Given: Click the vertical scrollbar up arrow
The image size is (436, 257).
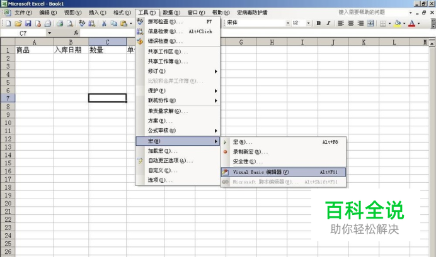Looking at the screenshot, I should (x=432, y=43).
